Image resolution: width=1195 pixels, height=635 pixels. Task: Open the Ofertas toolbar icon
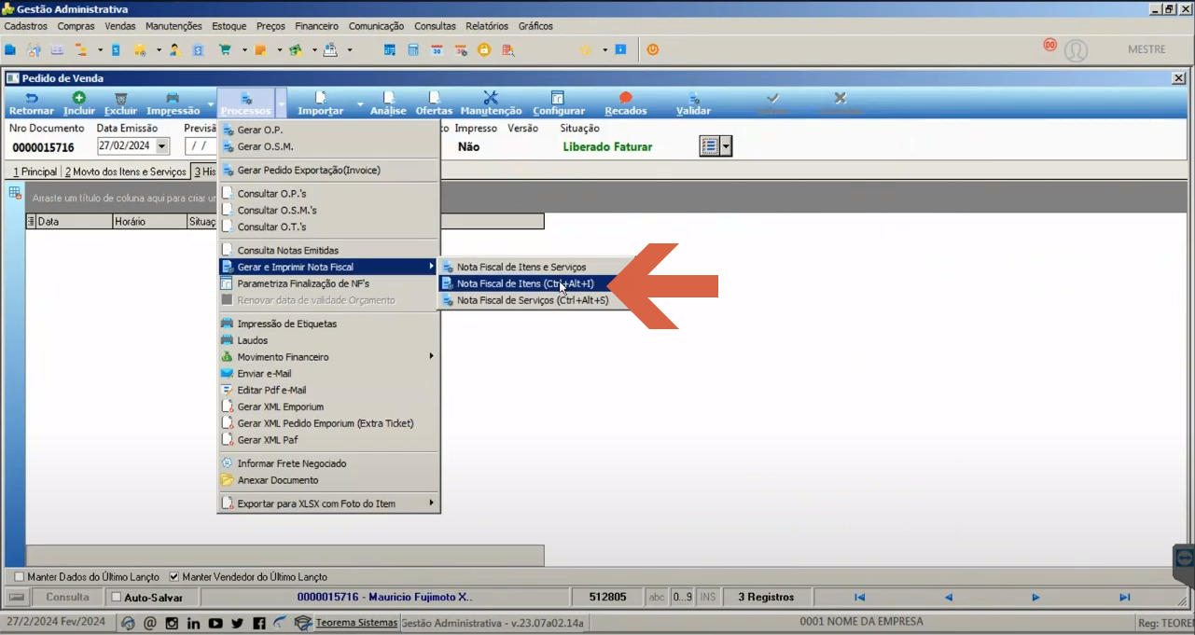point(434,104)
